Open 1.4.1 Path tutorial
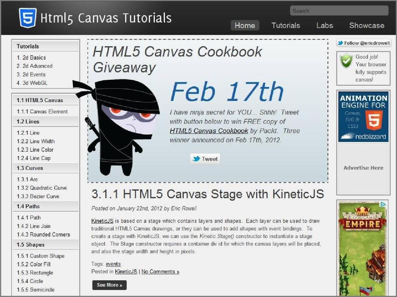The height and width of the screenshot is (297, 397). point(29,217)
